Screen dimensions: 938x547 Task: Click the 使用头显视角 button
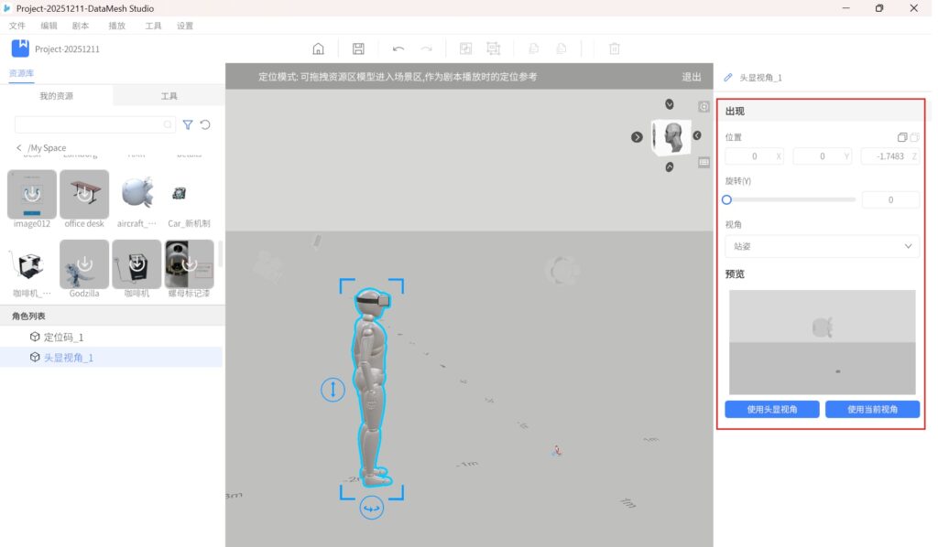(x=772, y=409)
